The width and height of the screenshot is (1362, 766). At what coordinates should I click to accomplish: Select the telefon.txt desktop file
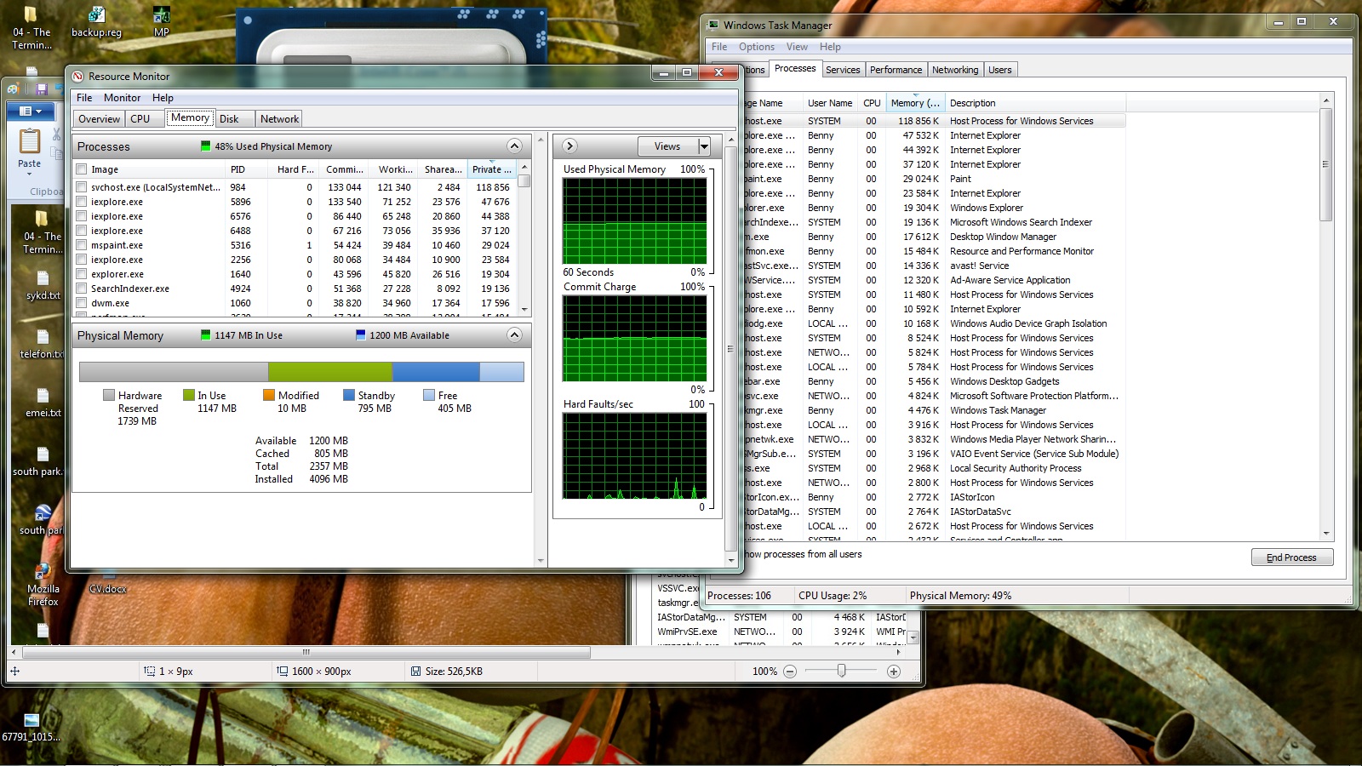tap(43, 343)
